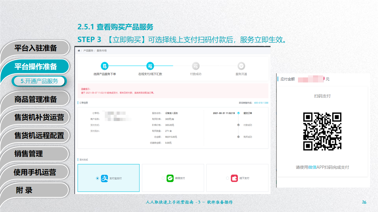Click the 微信 link under QR code
This screenshot has width=378, height=212.
312,167
